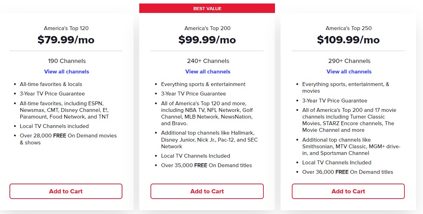Screen dimensions: 423x214
Task: Click the $99.99/mo price
Action: (207, 40)
